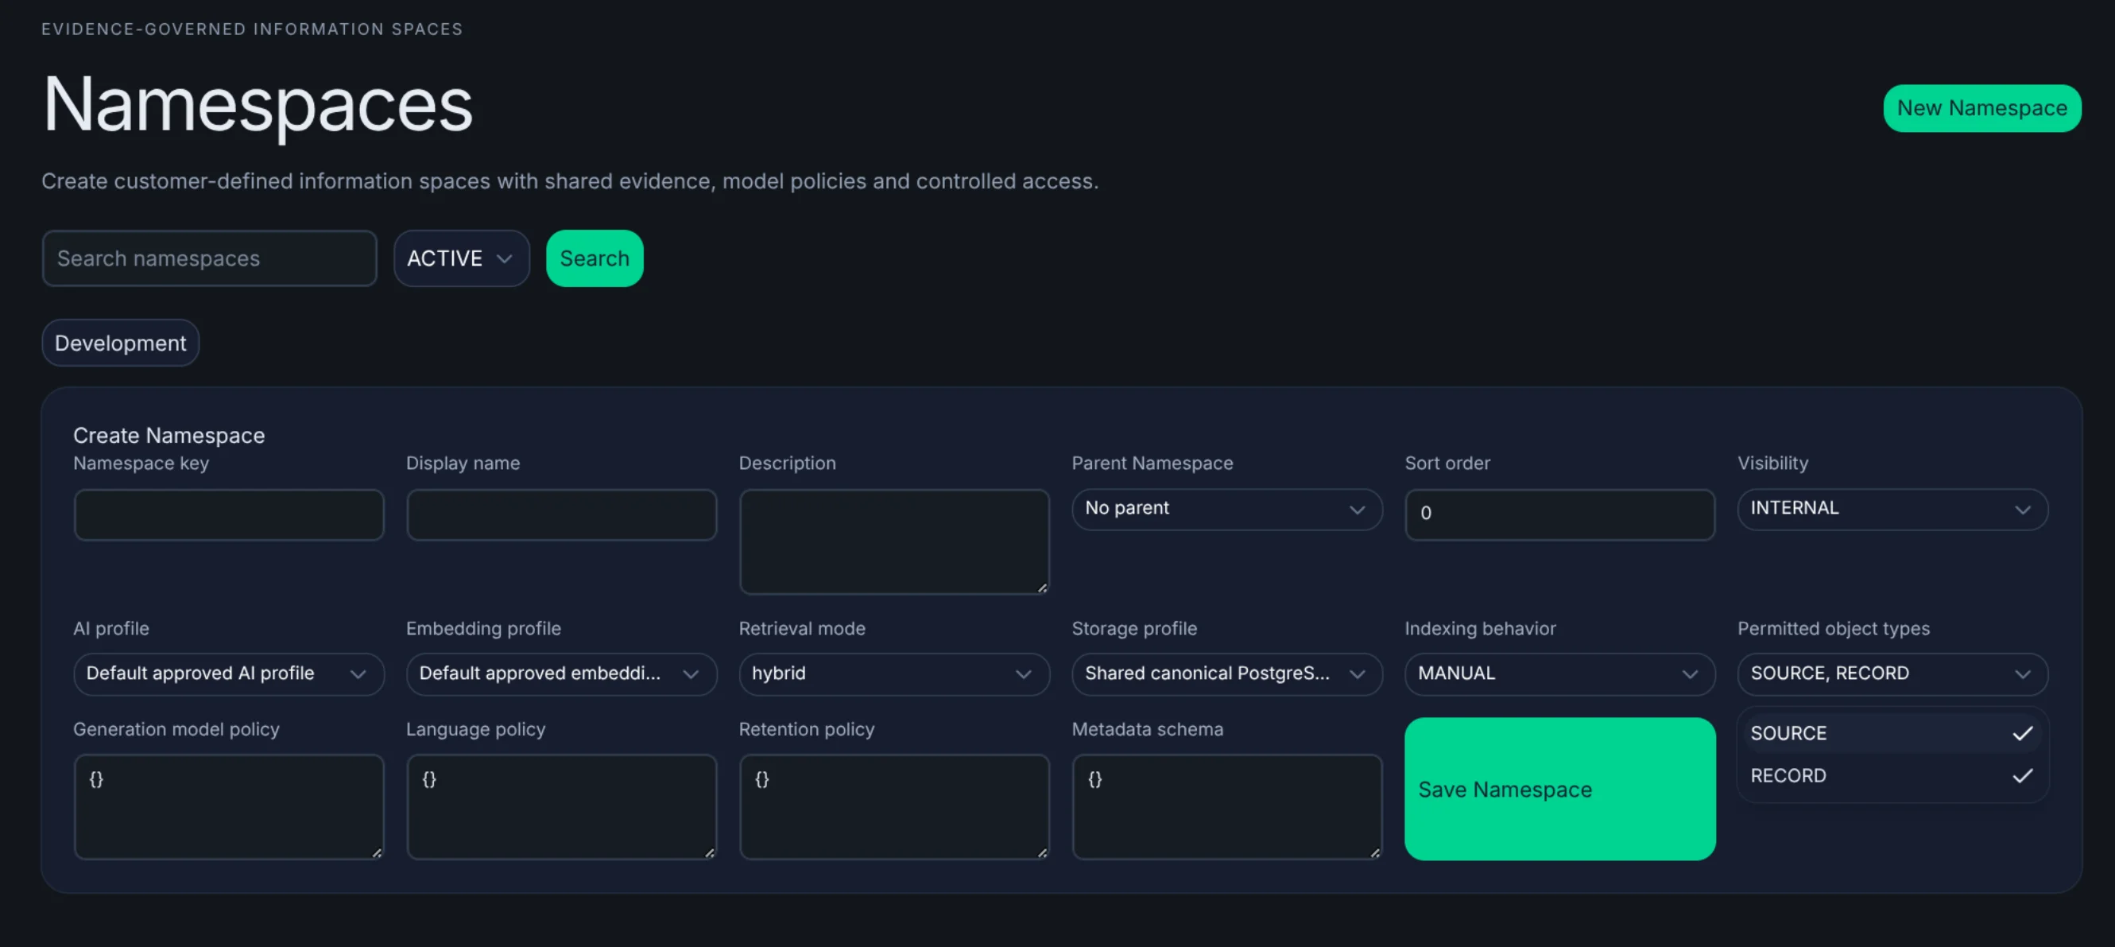The image size is (2115, 947).
Task: Open the Storage profile dropdown
Action: (x=1226, y=673)
